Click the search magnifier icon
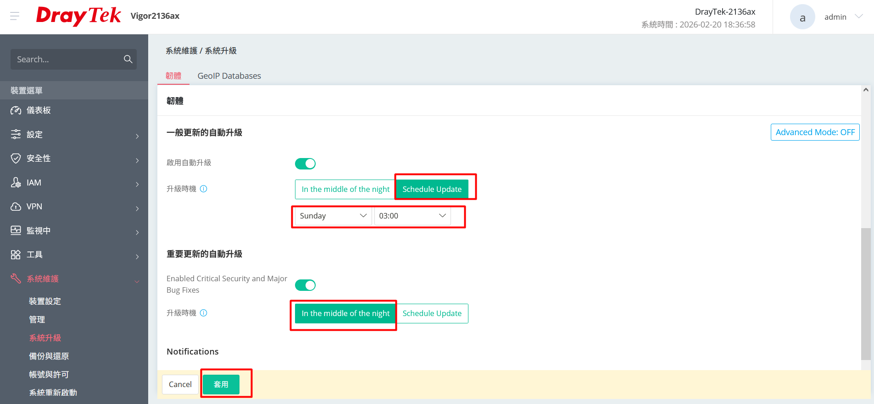The width and height of the screenshot is (874, 404). 128,59
